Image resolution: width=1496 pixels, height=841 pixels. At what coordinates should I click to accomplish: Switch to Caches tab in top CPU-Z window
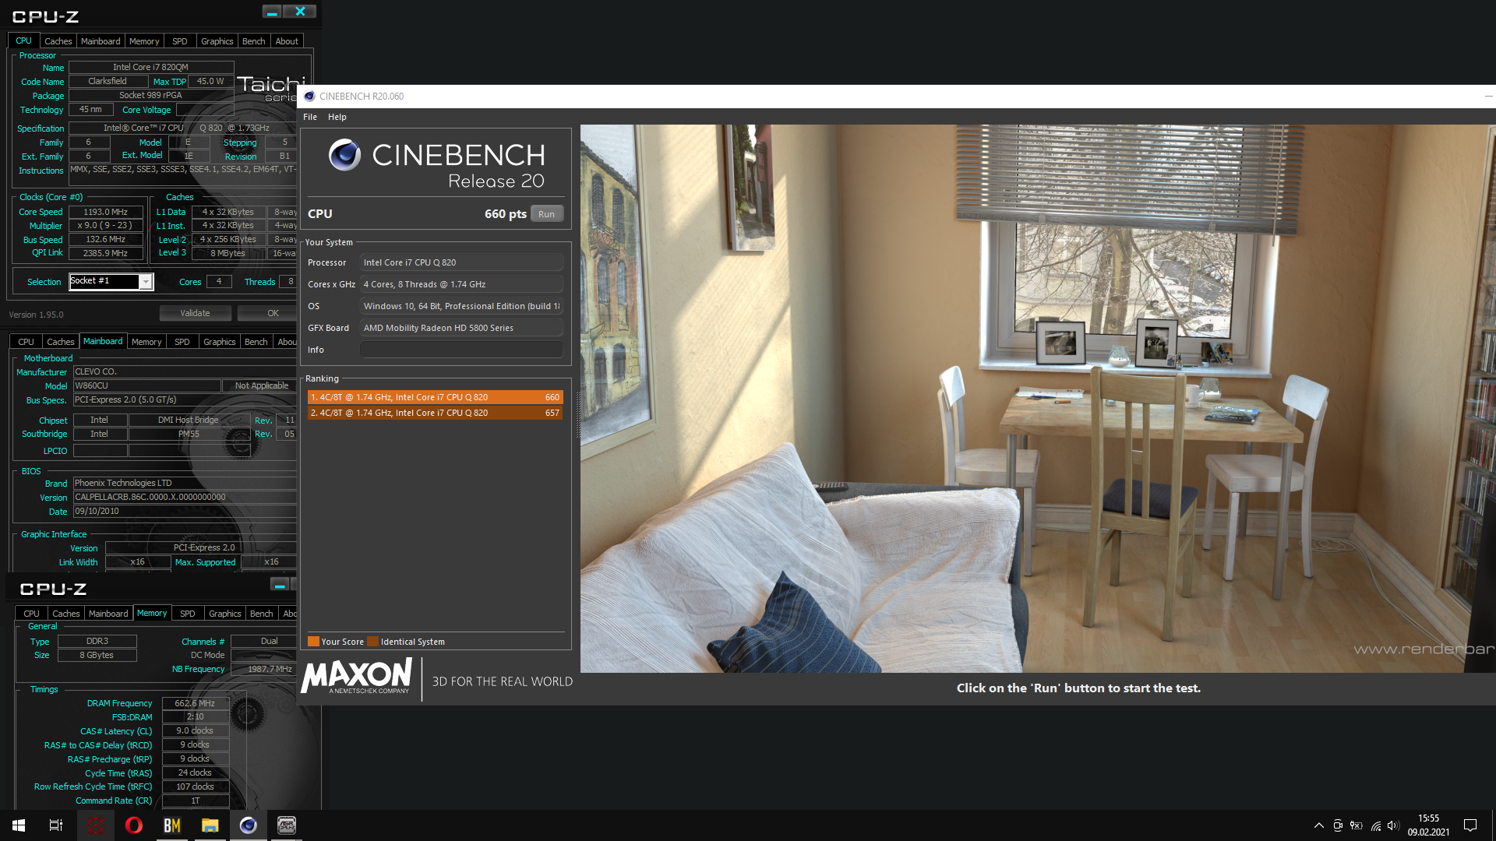pos(58,41)
